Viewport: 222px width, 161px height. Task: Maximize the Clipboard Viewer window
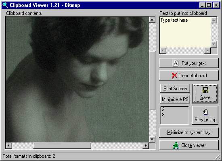pos(209,5)
